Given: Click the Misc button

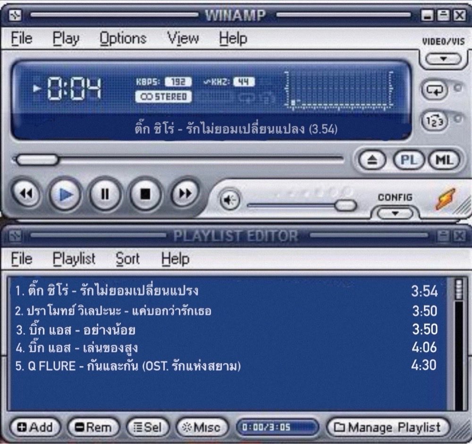Looking at the screenshot, I should tap(202, 427).
